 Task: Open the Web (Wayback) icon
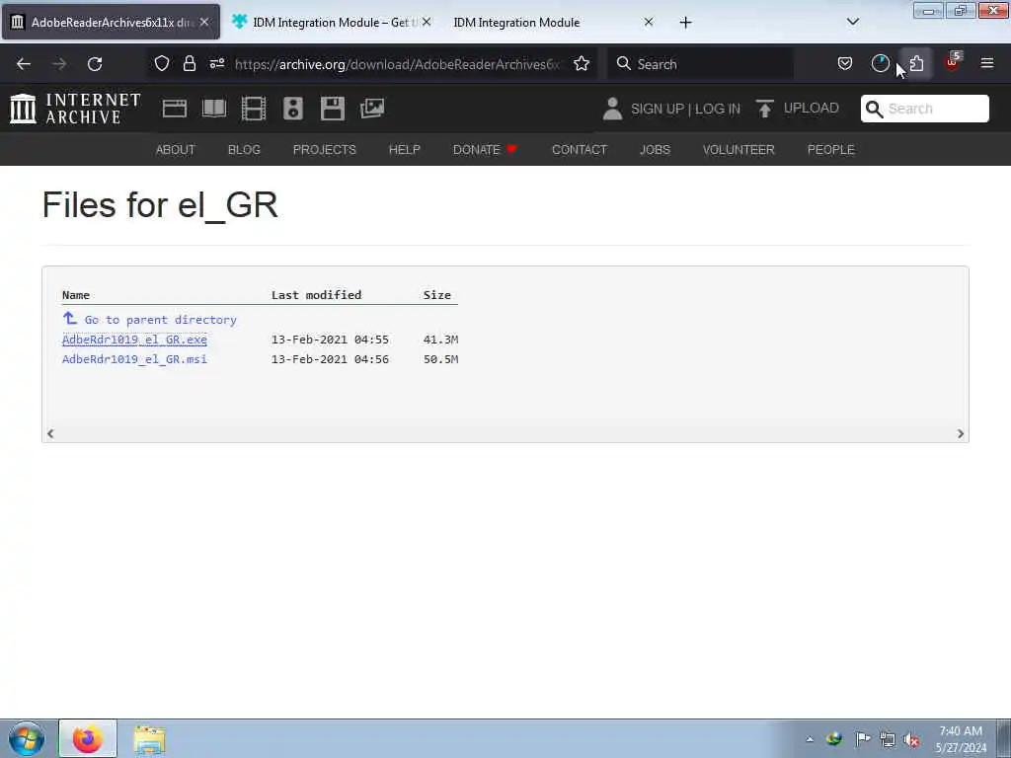click(x=174, y=109)
